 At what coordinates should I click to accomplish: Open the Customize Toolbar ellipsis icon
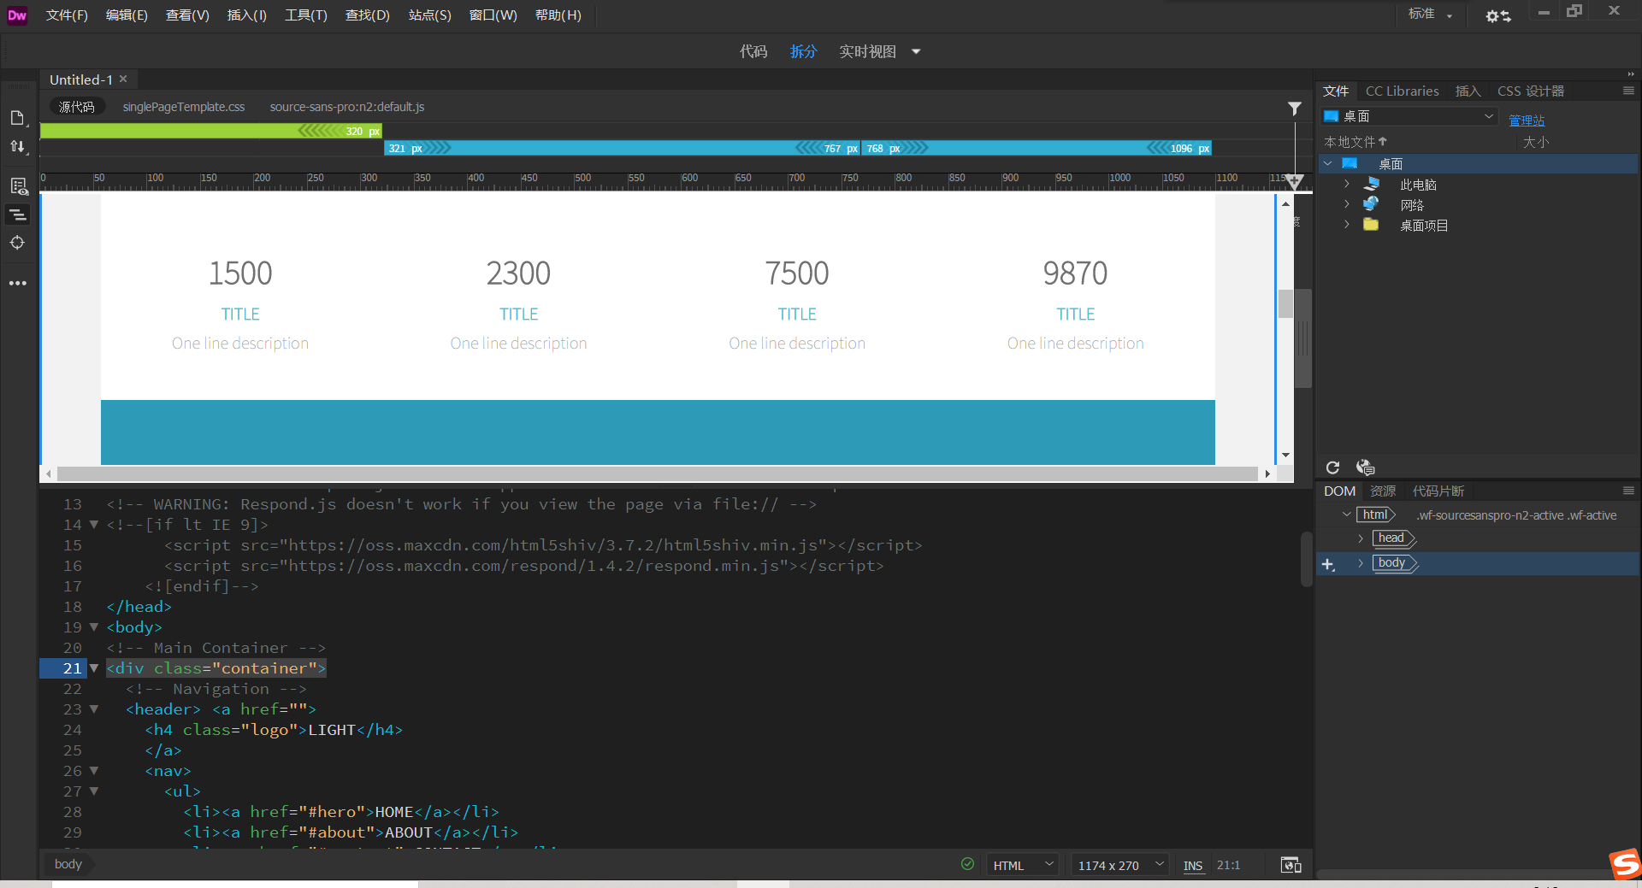click(x=18, y=283)
